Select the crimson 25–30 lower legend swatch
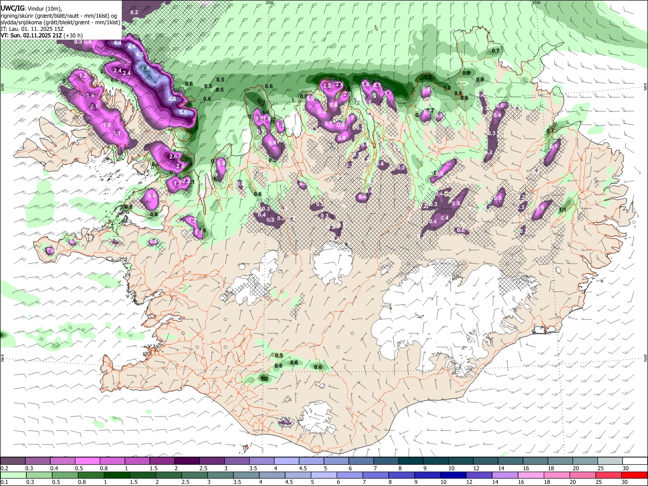 pos(607,475)
